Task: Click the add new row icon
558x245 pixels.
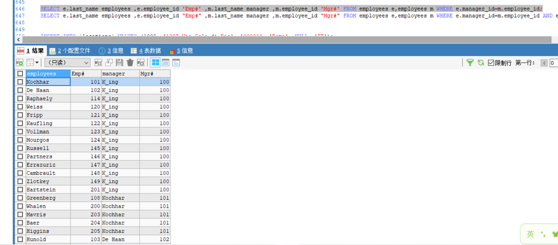Action: tap(98, 63)
